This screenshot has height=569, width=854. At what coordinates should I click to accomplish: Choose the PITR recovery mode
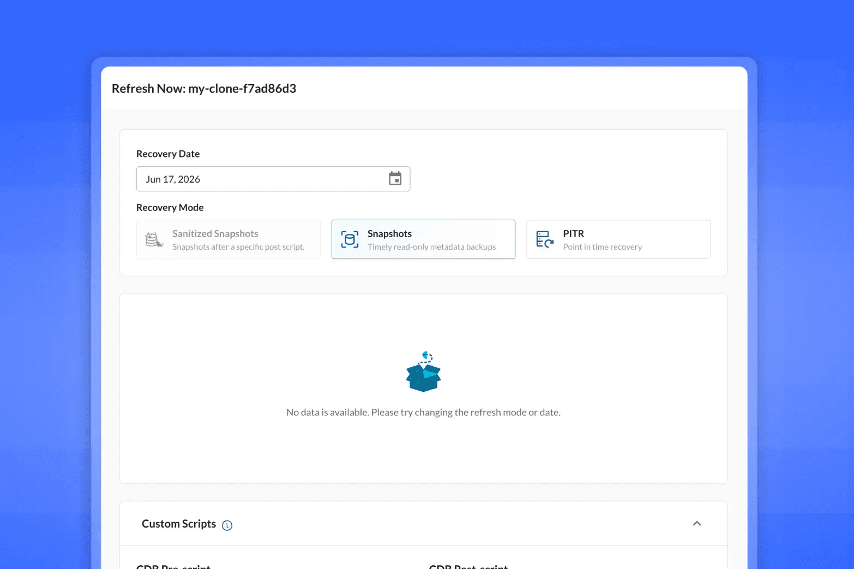618,239
